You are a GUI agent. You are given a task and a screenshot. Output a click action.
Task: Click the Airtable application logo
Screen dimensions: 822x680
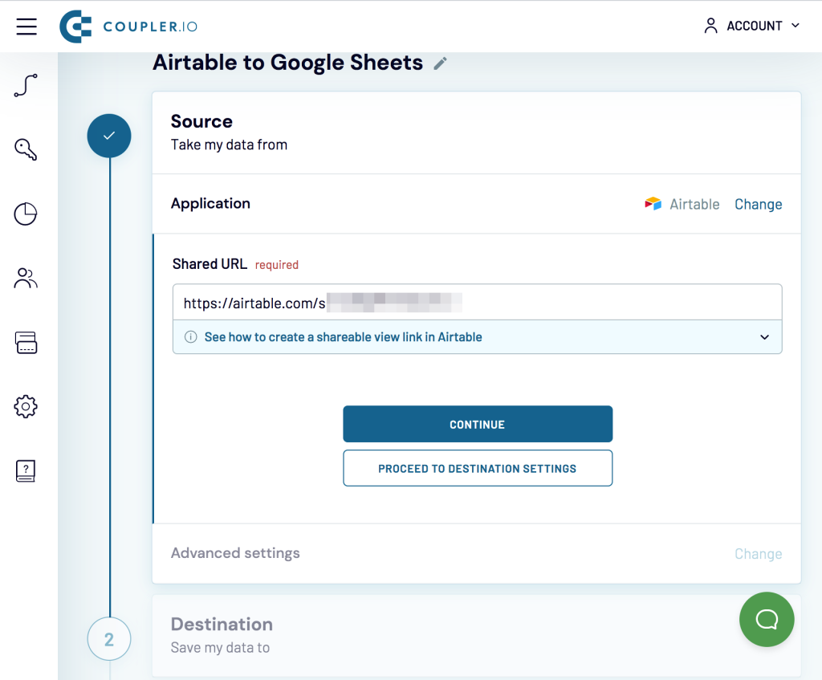tap(653, 203)
